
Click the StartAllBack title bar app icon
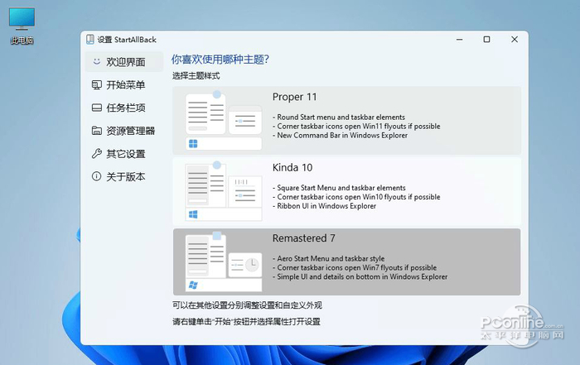tap(89, 40)
